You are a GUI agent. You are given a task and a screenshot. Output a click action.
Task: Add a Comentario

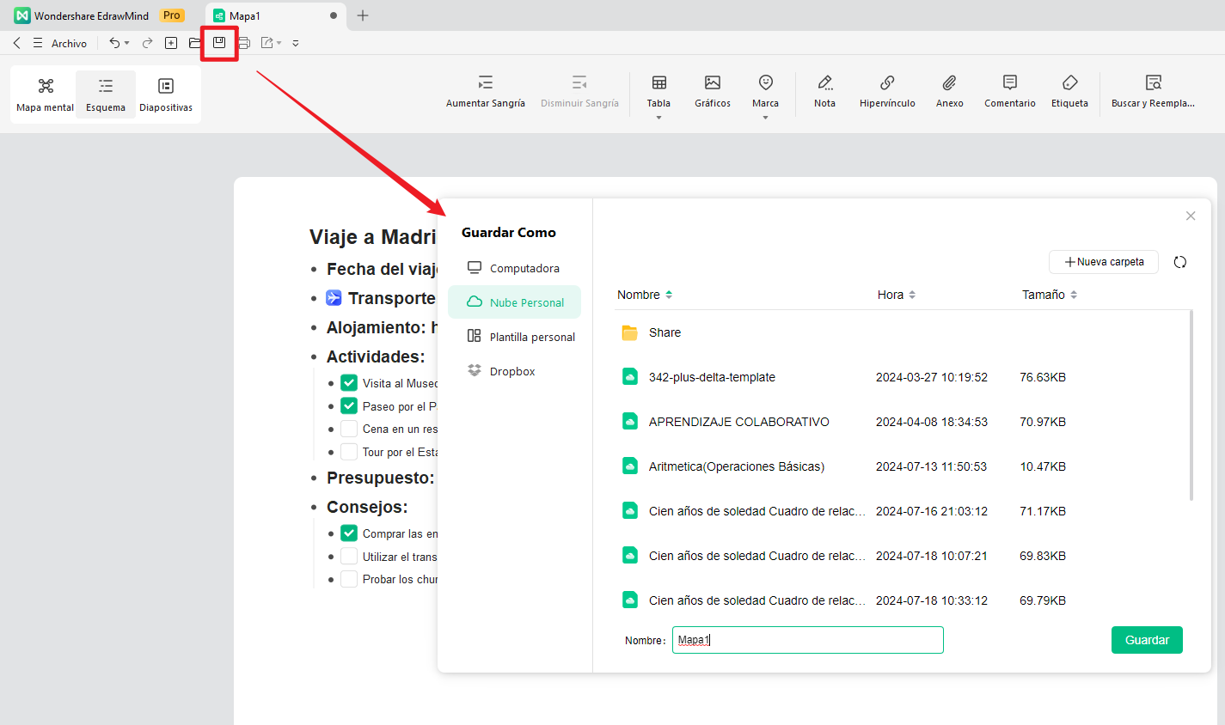1010,92
